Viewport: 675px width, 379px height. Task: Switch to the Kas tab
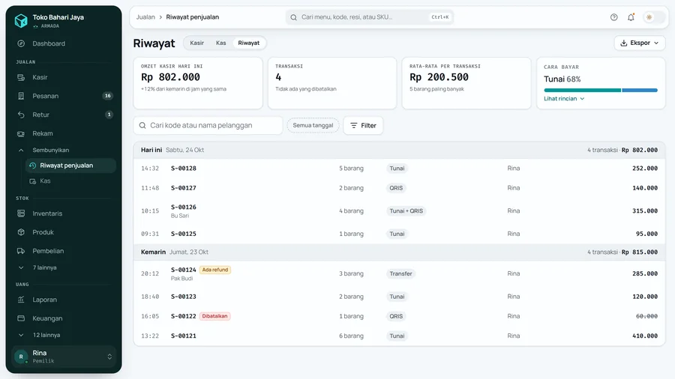pos(220,43)
